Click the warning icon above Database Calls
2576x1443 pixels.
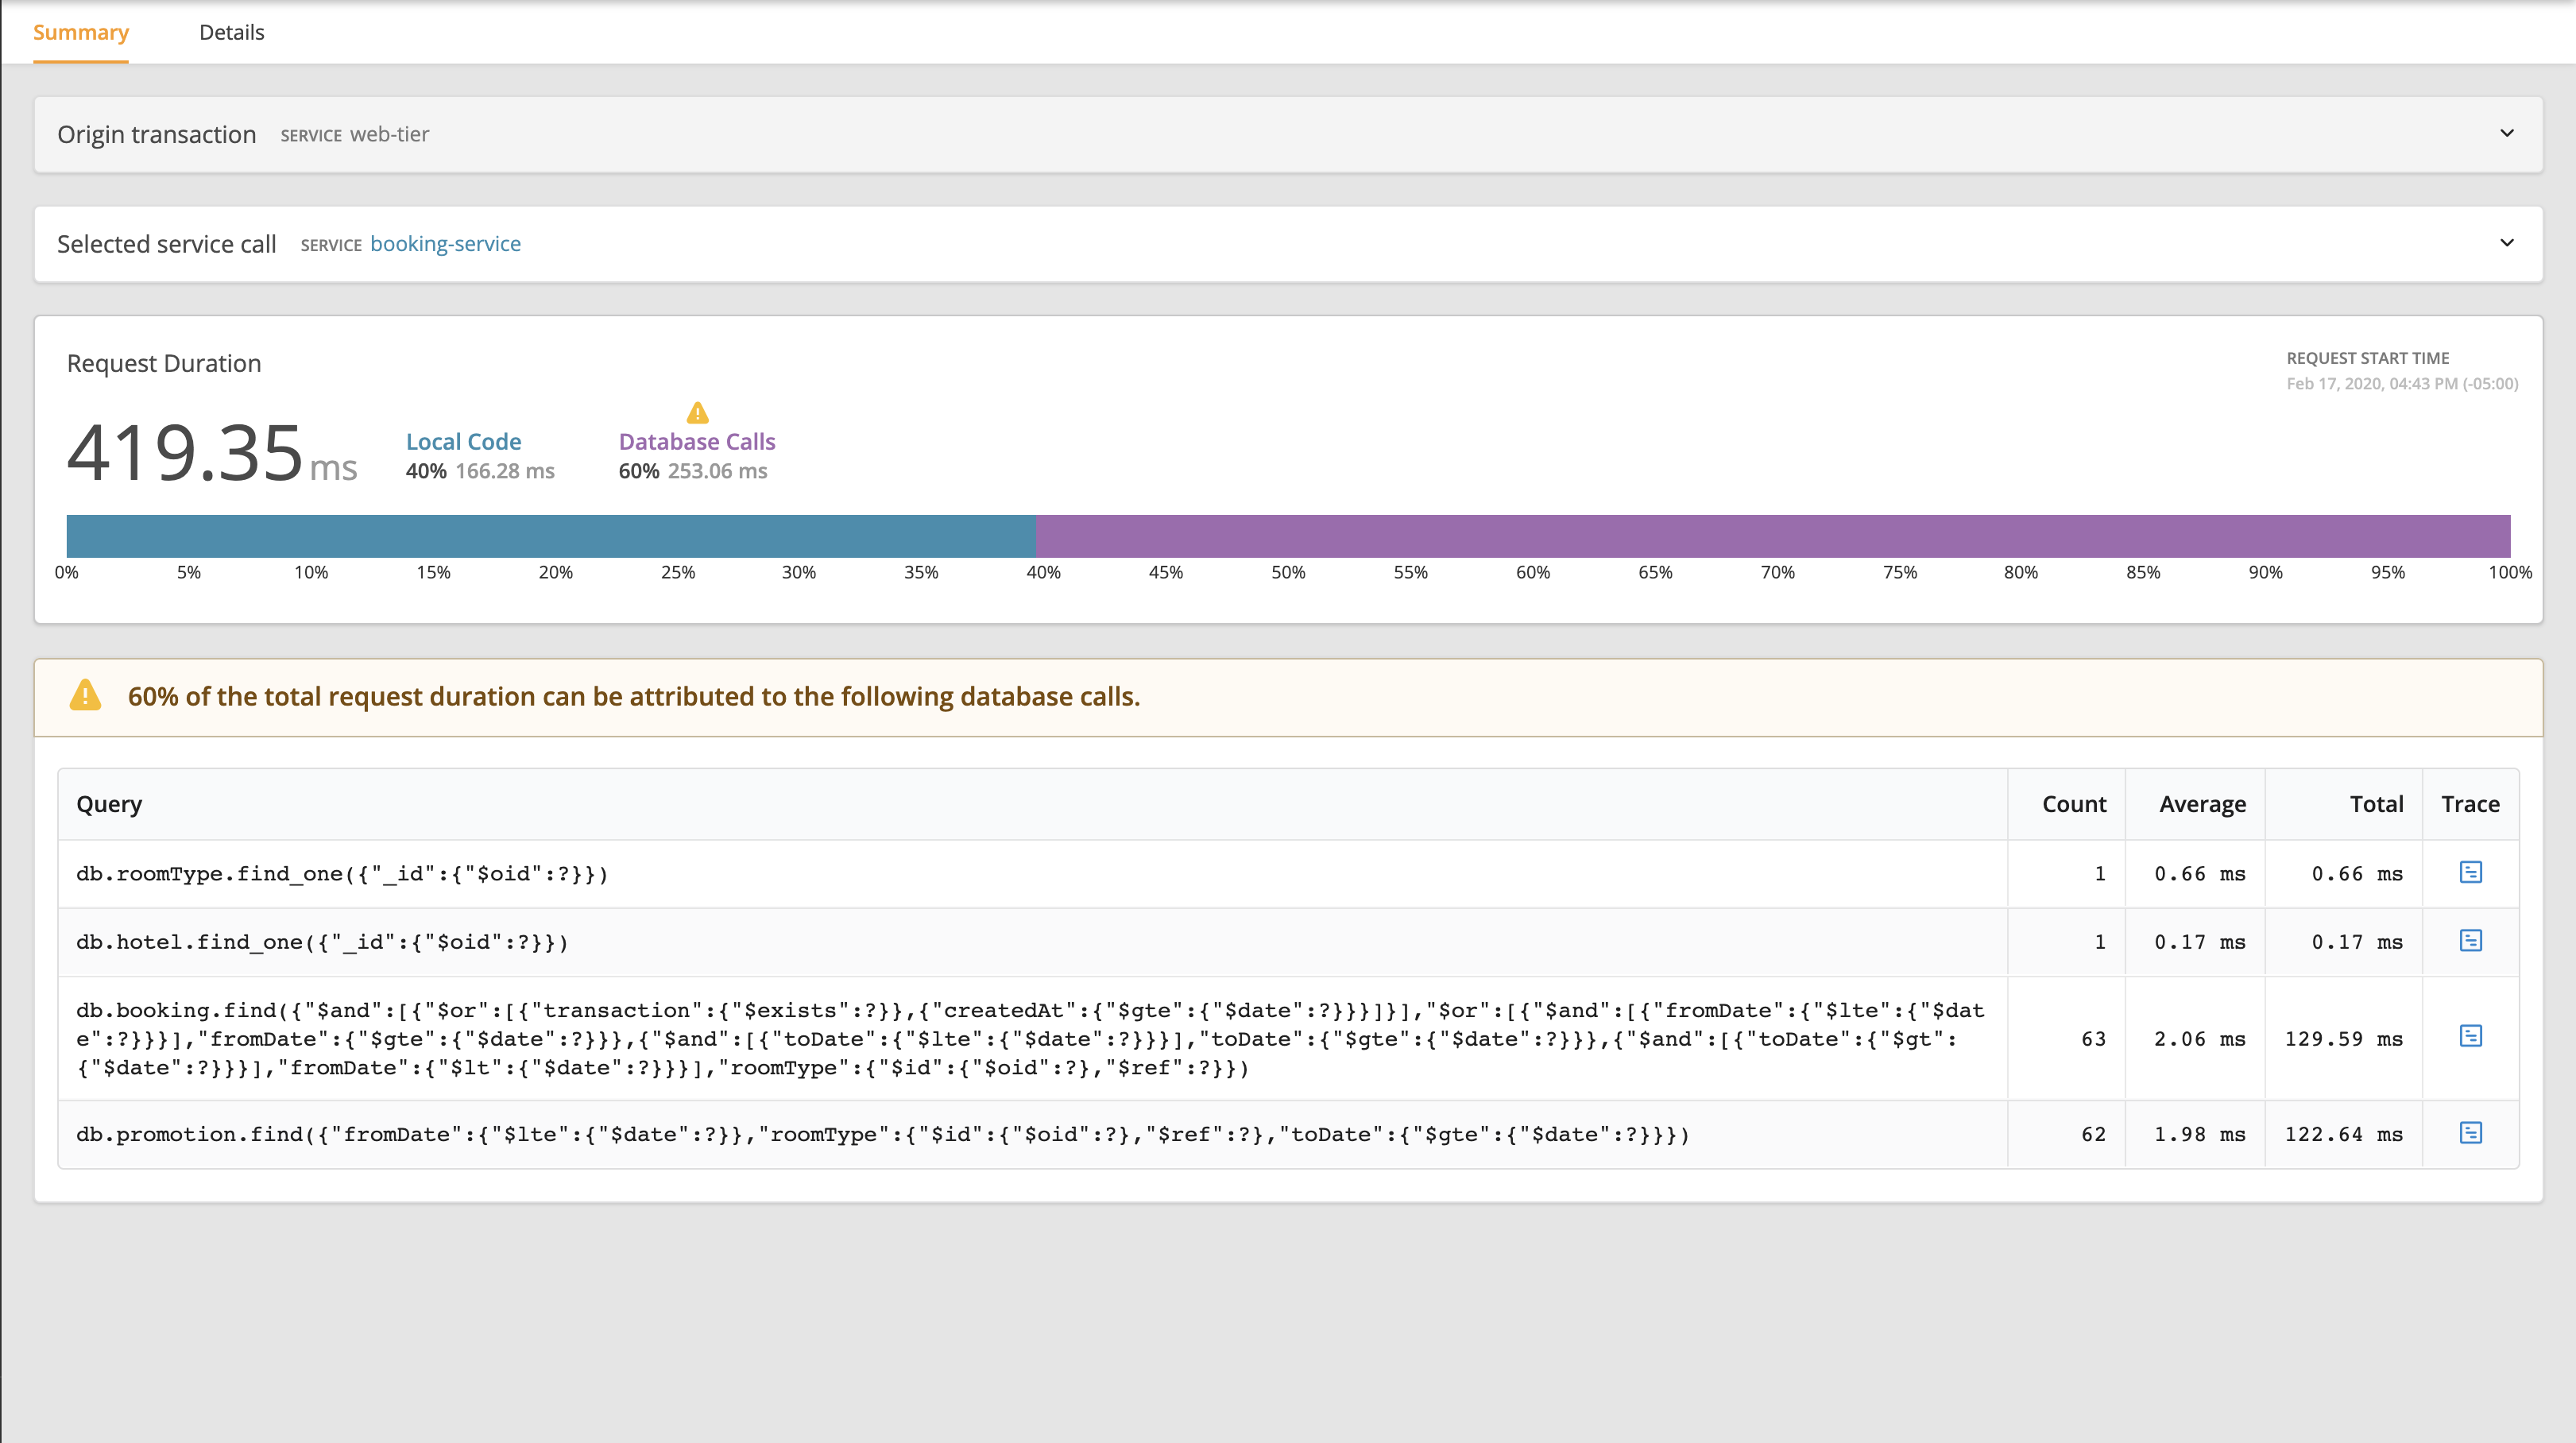(696, 414)
